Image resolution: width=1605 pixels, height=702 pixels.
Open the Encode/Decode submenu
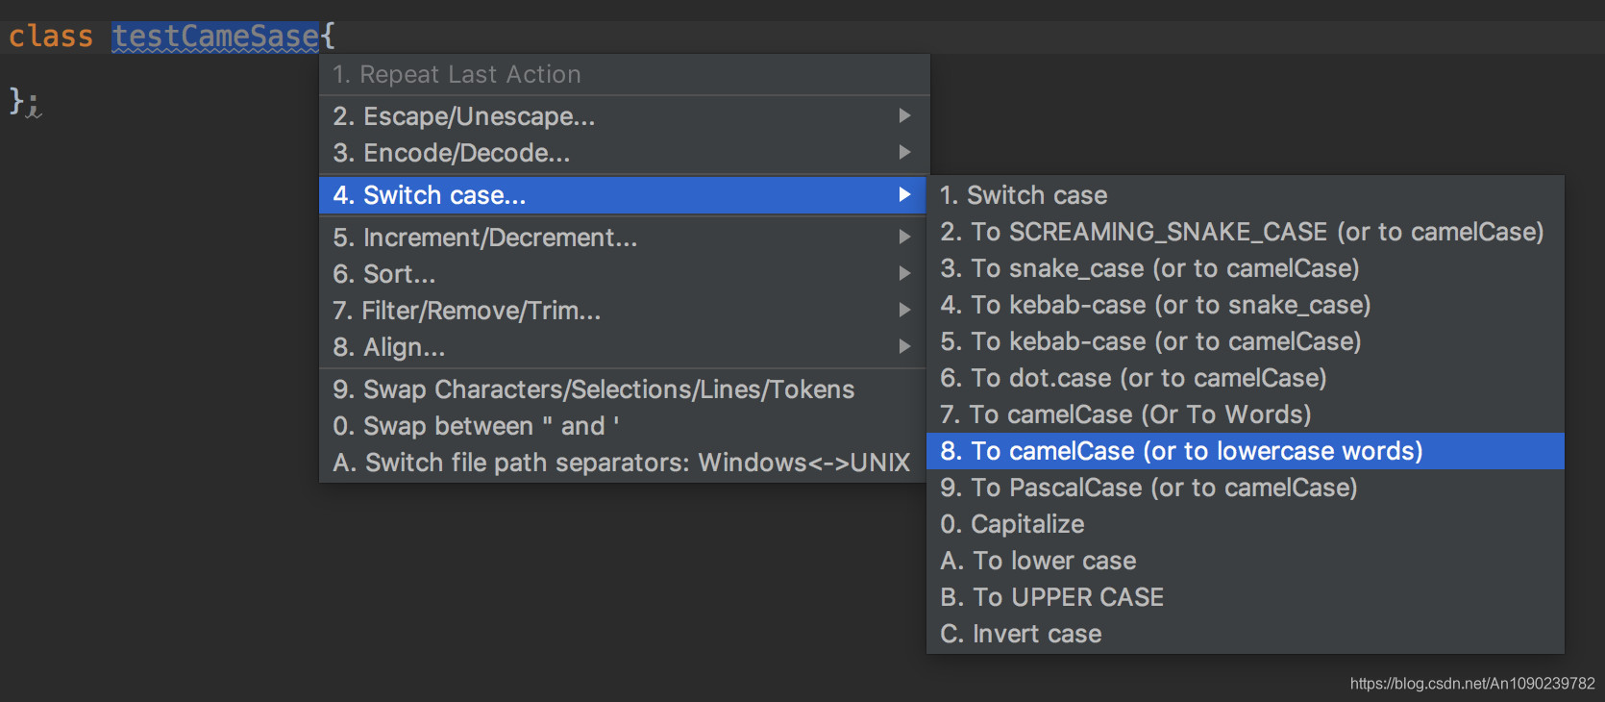(624, 153)
